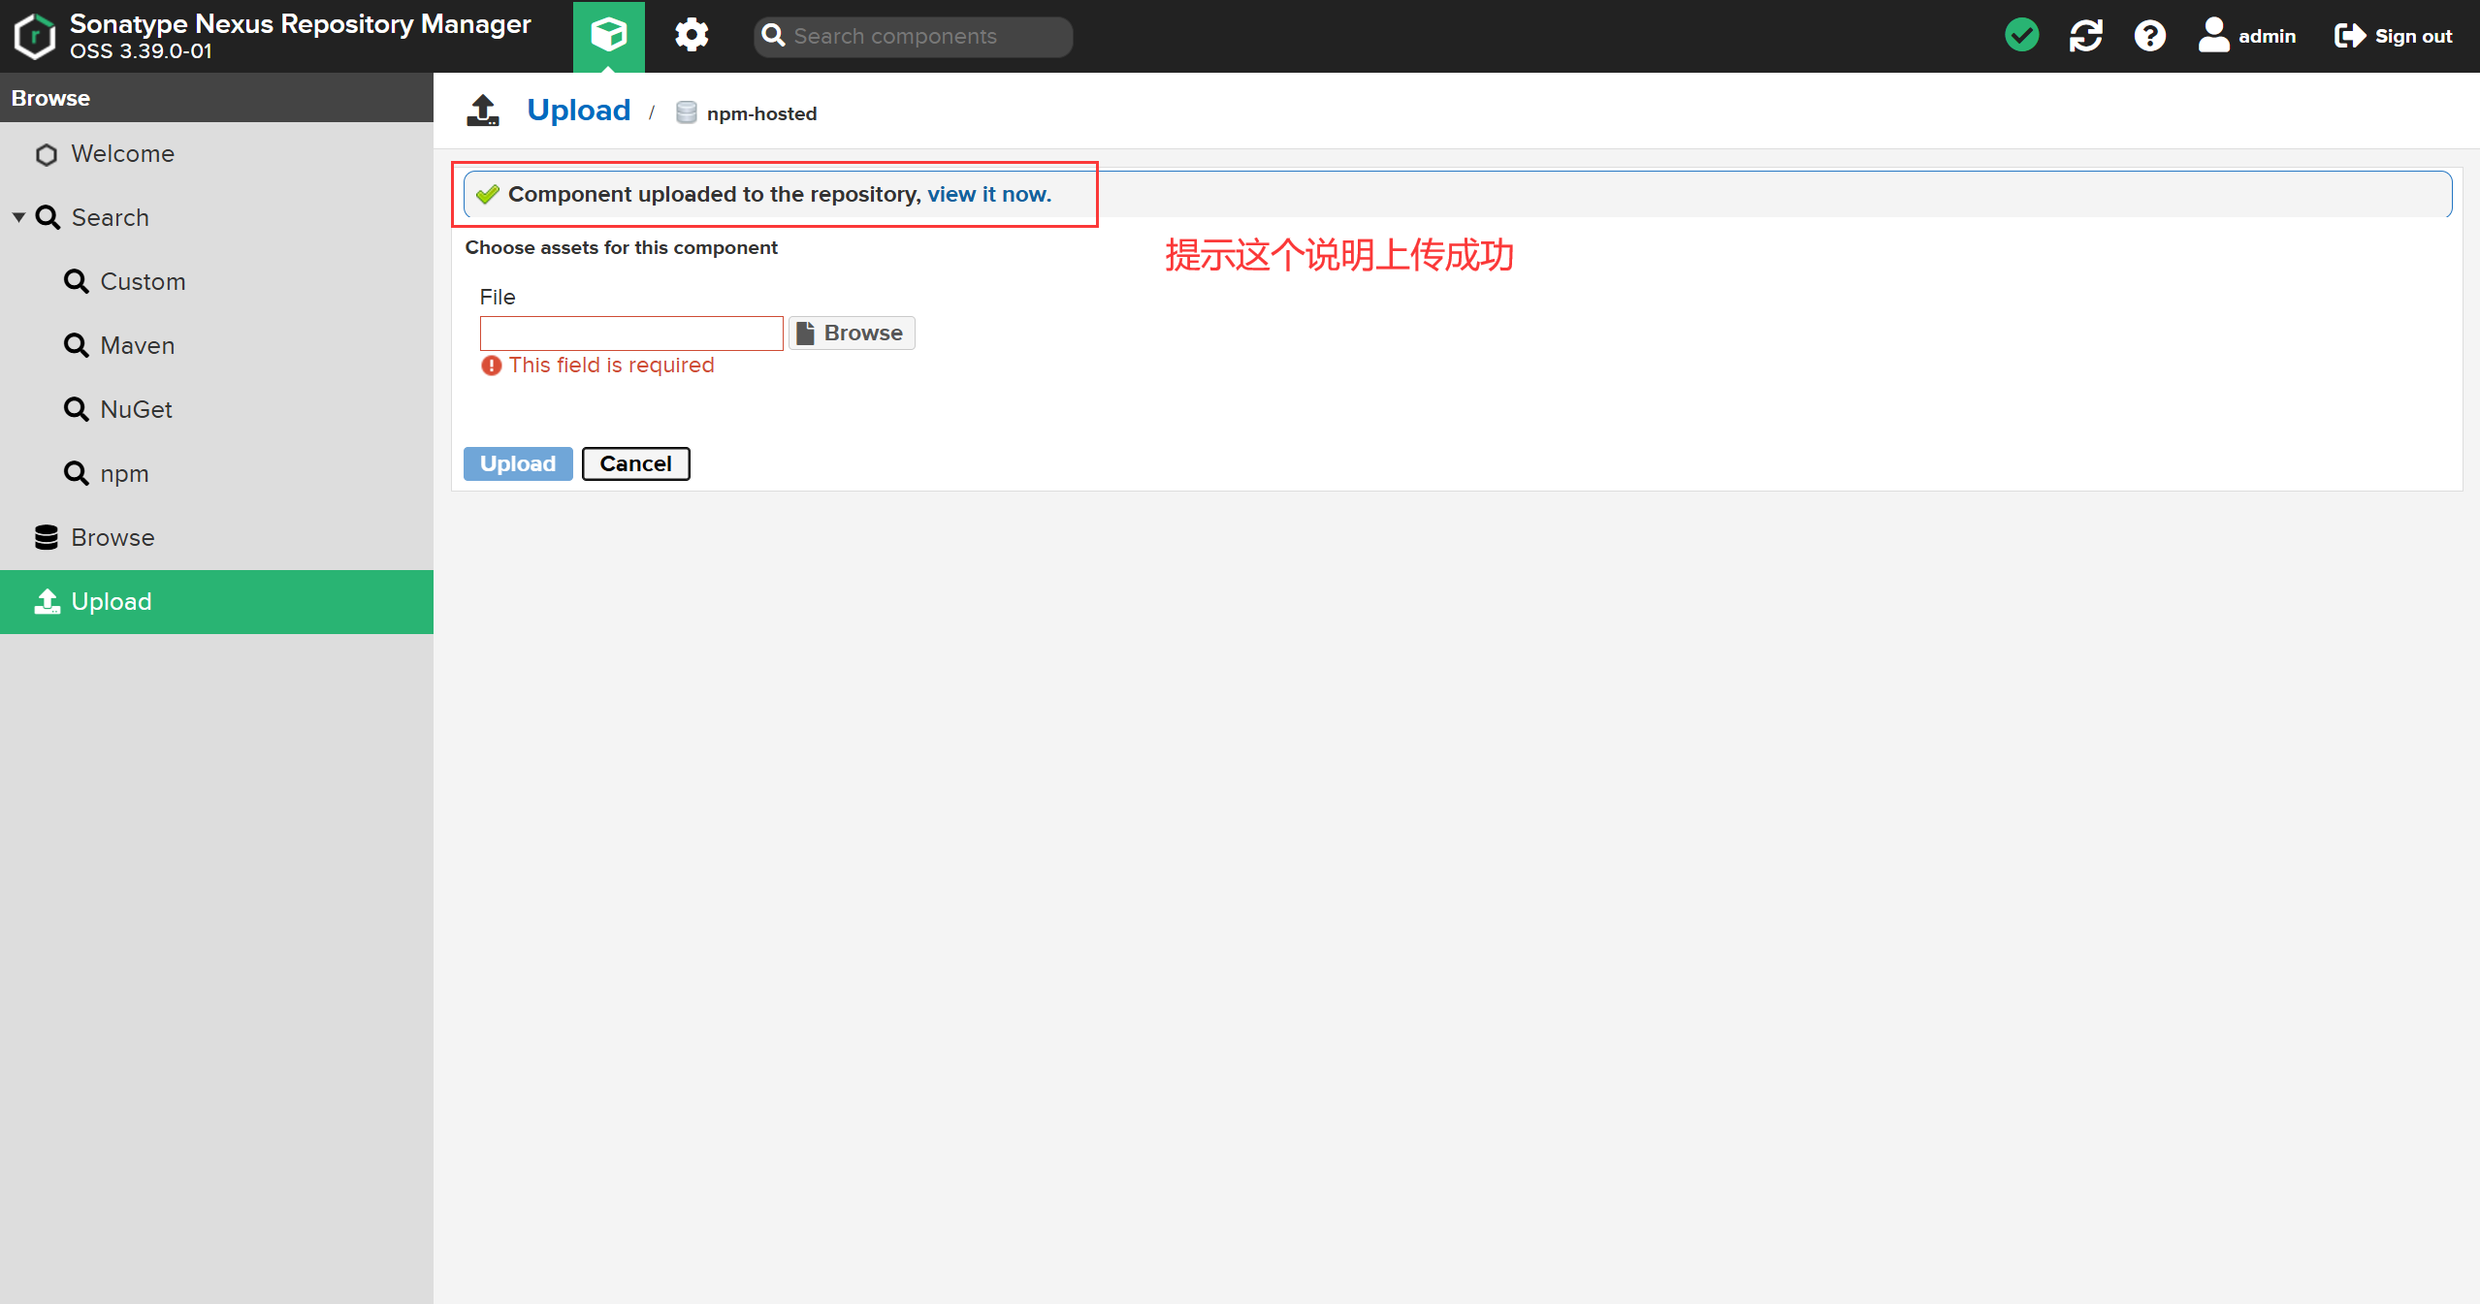Click the npm-hosted repository database icon

click(686, 113)
